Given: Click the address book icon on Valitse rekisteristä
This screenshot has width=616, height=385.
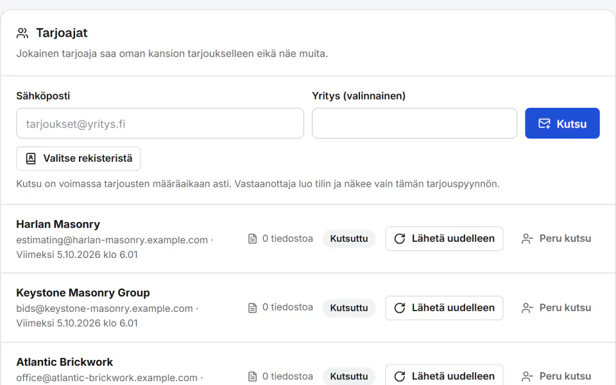Looking at the screenshot, I should [x=31, y=158].
